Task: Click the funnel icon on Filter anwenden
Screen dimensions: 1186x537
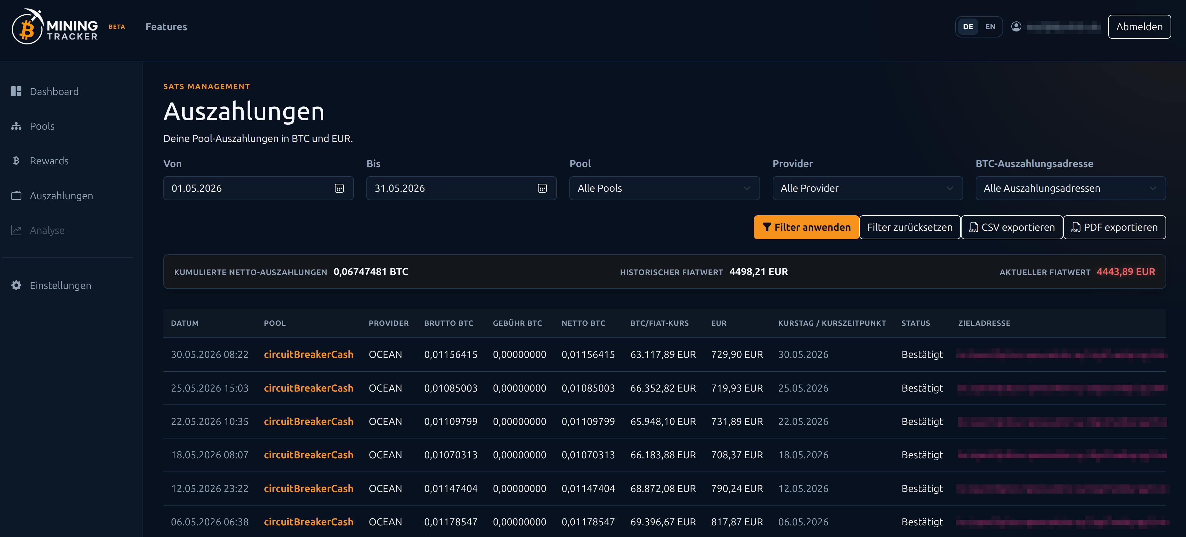Action: click(x=766, y=227)
